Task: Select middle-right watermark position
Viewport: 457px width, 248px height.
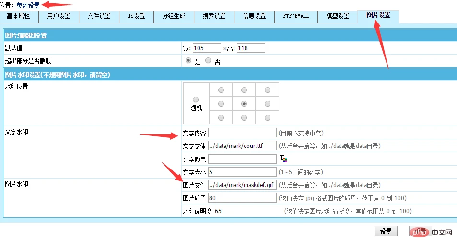Action: [x=267, y=104]
